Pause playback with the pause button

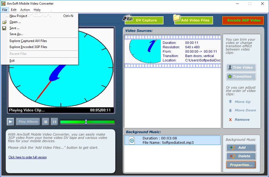(55, 122)
